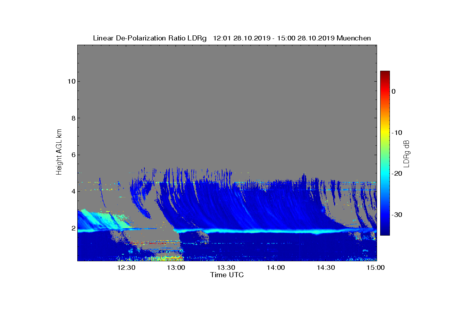
Task: Click 'Muenchen' in the plot title
Action: 354,38
